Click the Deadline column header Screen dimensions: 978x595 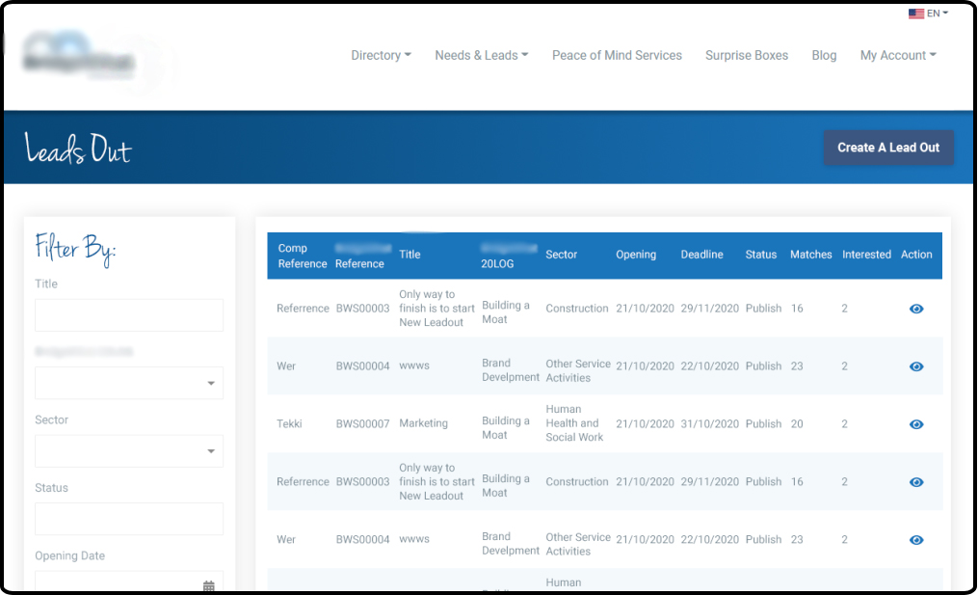click(x=701, y=255)
